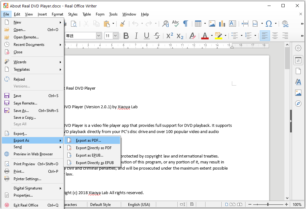The image size is (306, 209).
Task: Toggle Underline formatting
Action: (x=147, y=36)
